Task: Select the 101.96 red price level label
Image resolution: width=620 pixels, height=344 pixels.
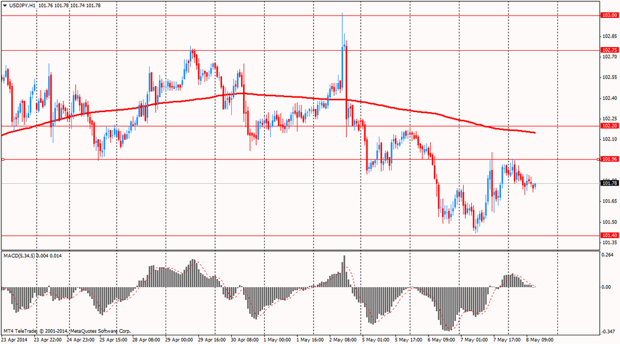Action: (609, 160)
